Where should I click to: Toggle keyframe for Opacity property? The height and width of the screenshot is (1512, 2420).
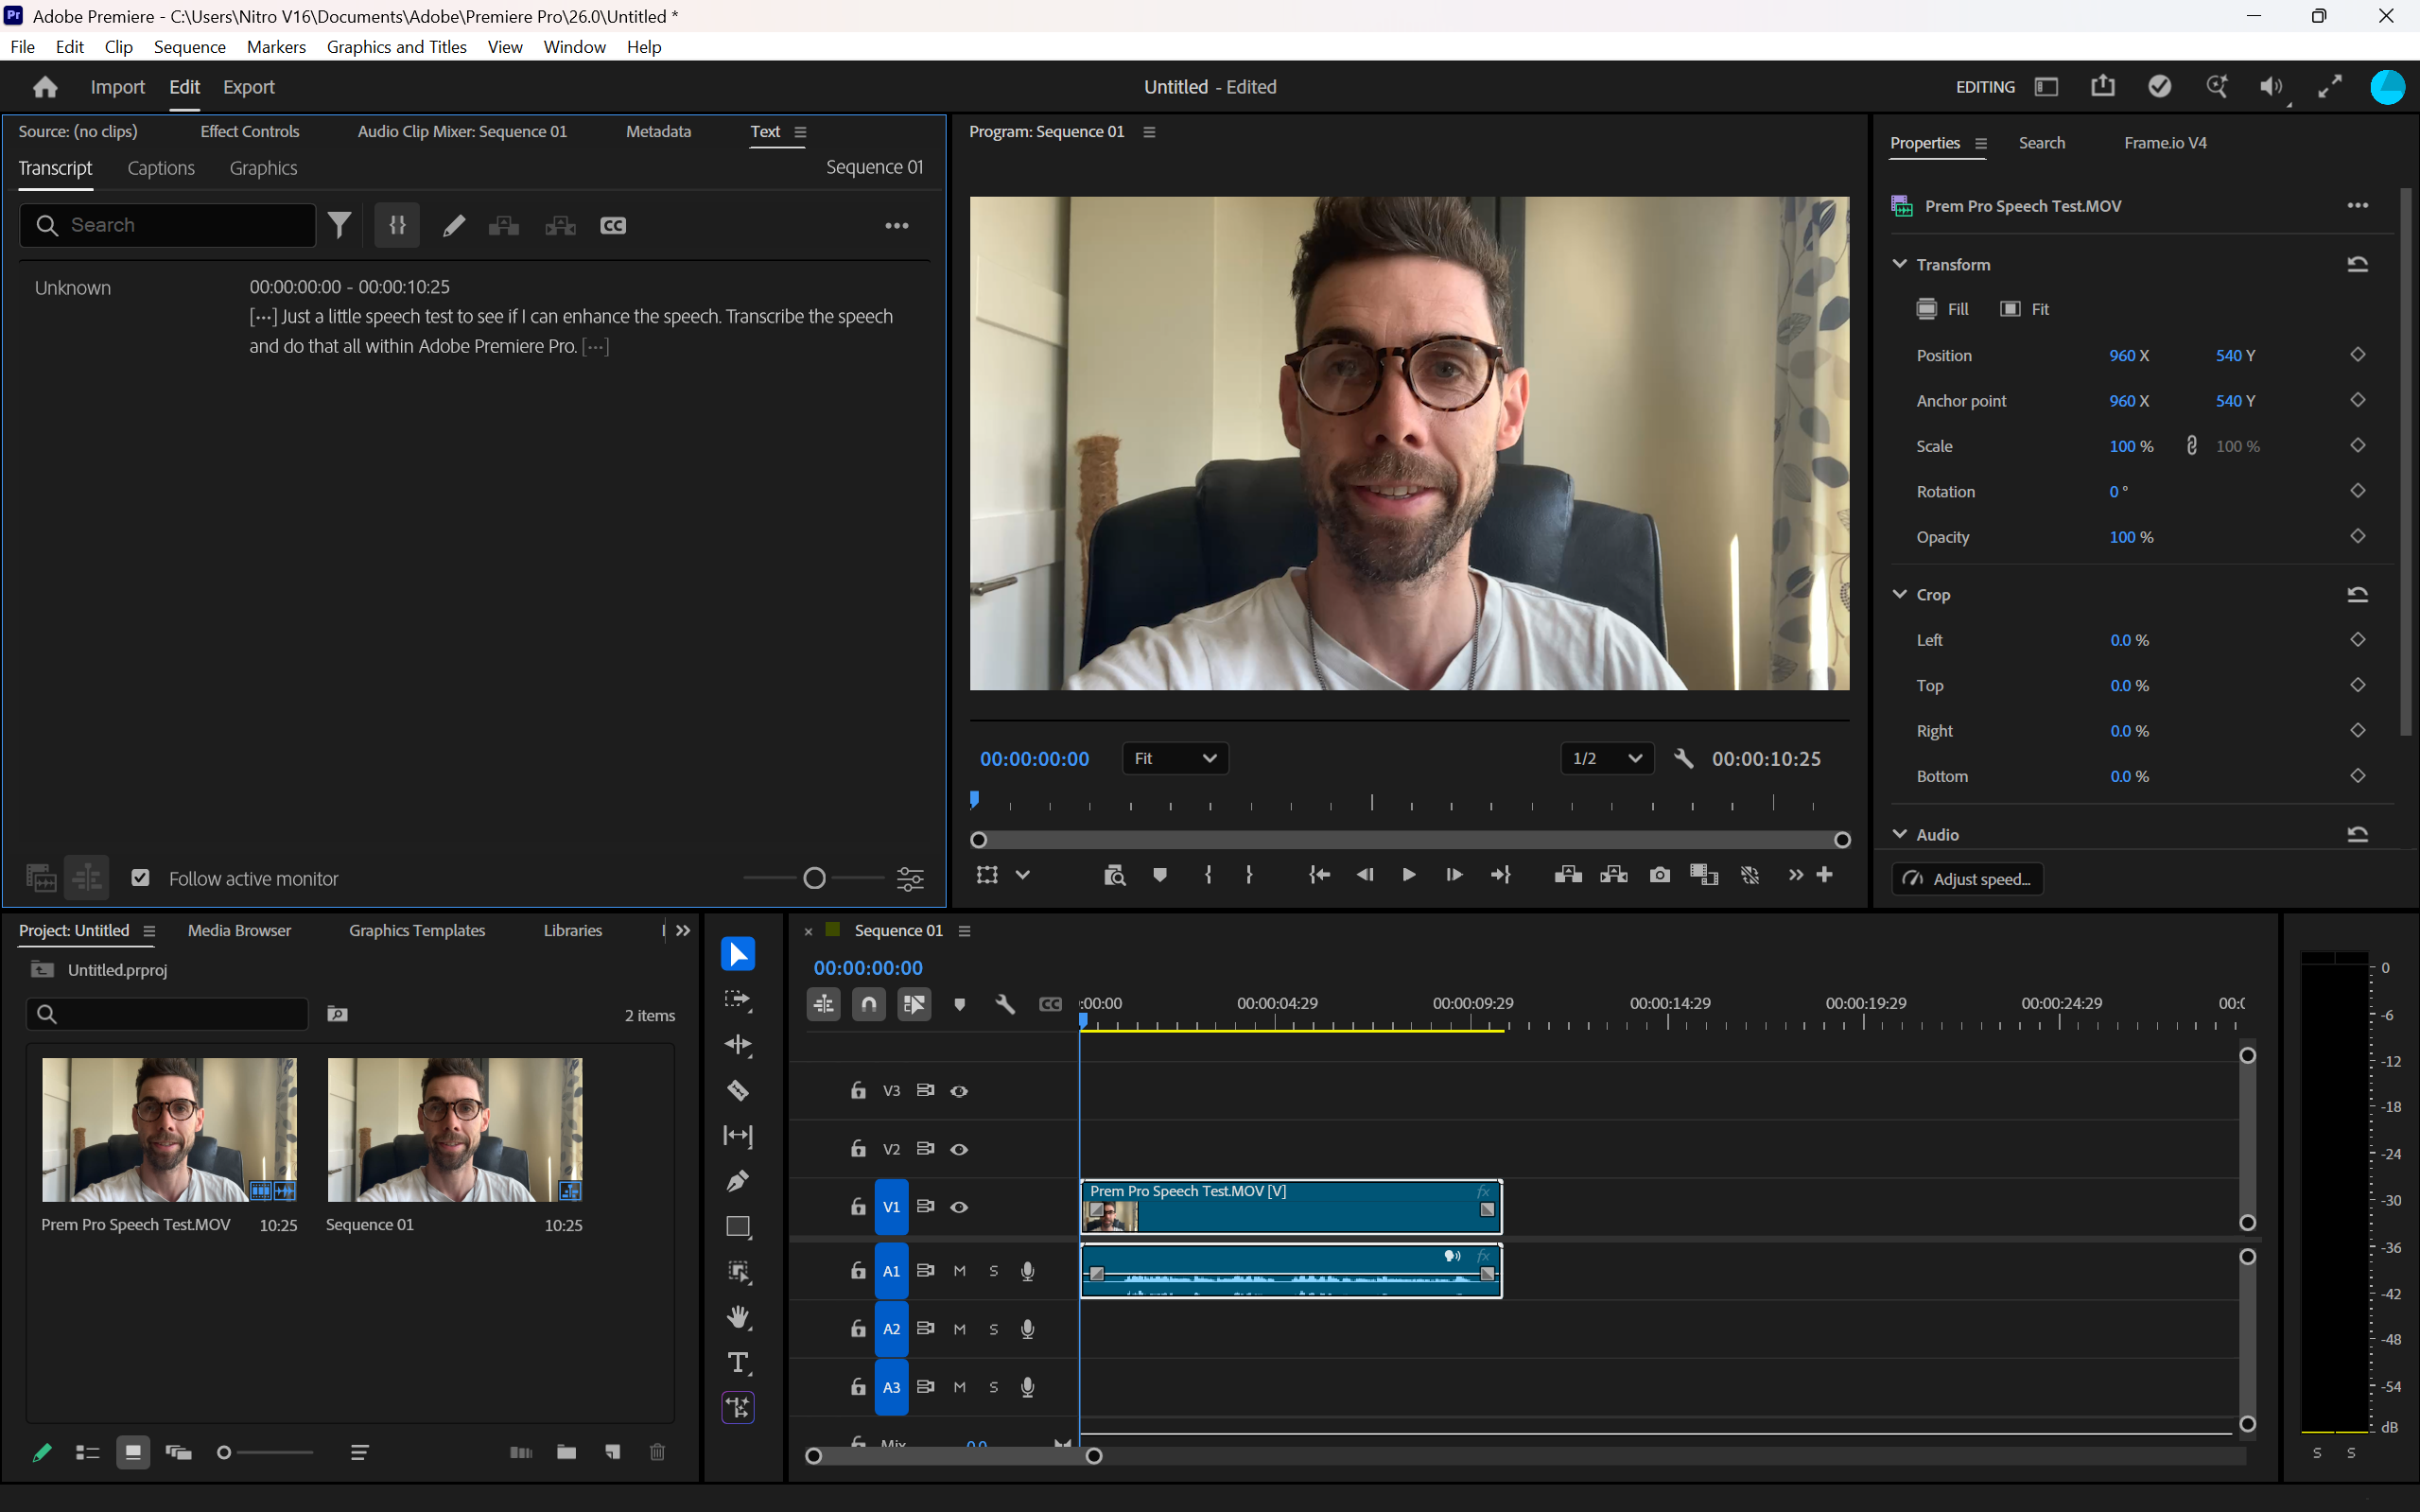(2357, 537)
